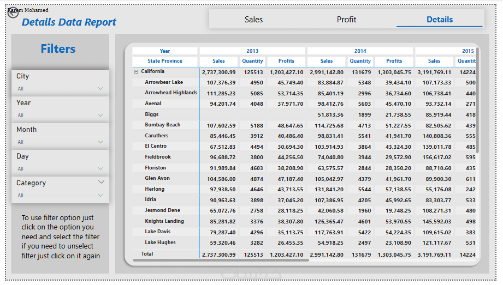
Task: Select the Arrowbear Lake row label
Action: [x=164, y=82]
